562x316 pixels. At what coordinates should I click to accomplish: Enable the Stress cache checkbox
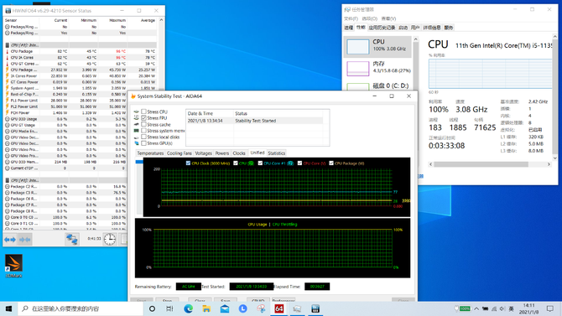tap(143, 124)
